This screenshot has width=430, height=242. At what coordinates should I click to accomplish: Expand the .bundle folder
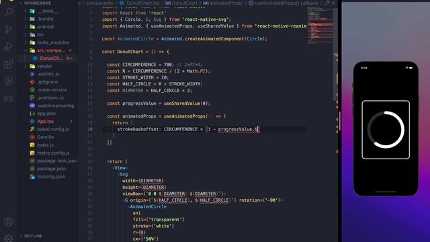click(x=26, y=19)
